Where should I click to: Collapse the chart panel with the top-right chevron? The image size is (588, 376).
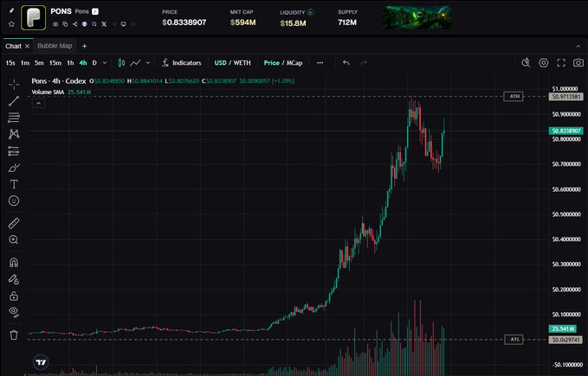[578, 47]
